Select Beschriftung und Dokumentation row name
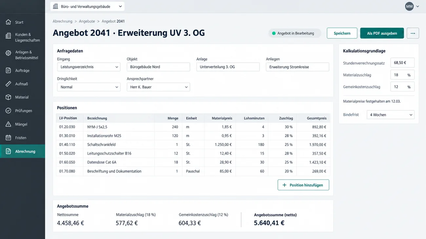Image resolution: width=426 pixels, height=239 pixels. (x=114, y=171)
